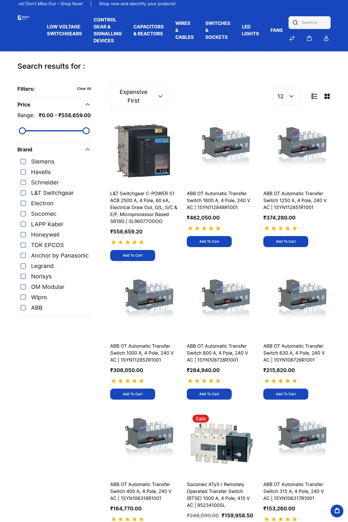Image resolution: width=348 pixels, height=522 pixels.
Task: Open the shopping bag icon in header
Action: point(309,38)
